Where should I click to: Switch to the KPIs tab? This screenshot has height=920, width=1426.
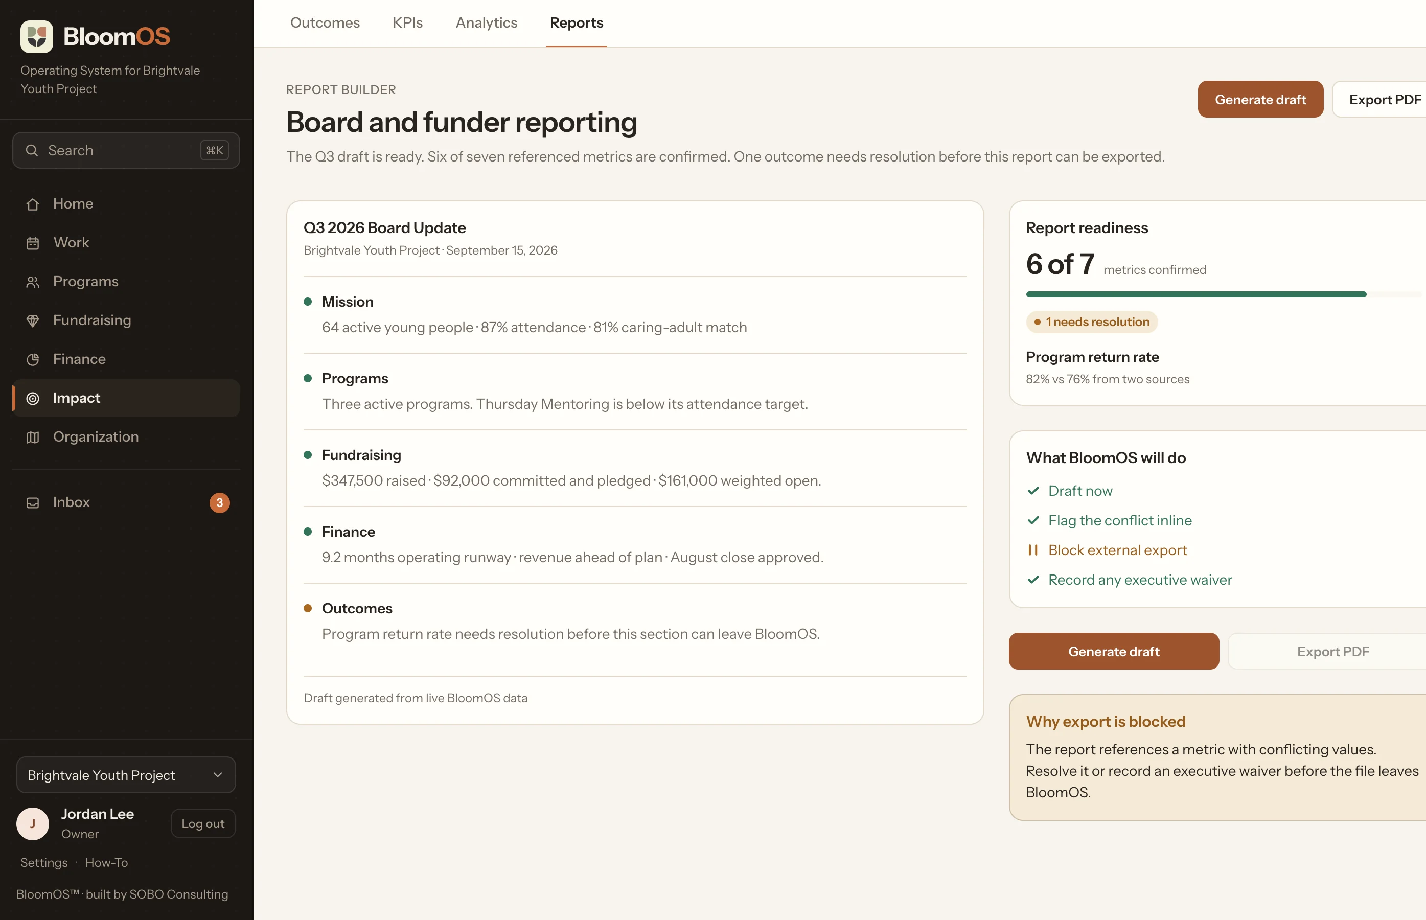point(407,22)
